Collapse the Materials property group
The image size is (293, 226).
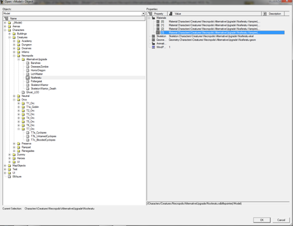(x=149, y=18)
